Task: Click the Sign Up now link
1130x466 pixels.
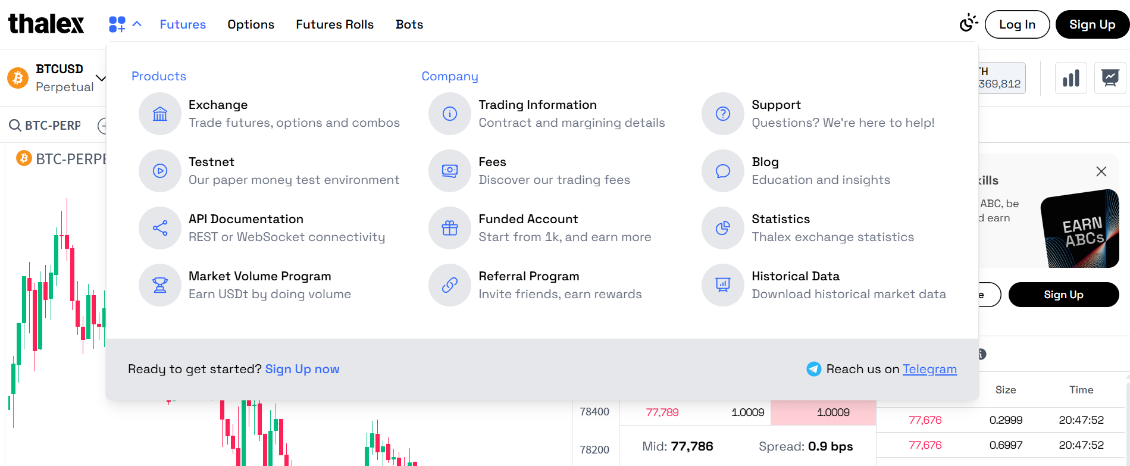Action: tap(302, 369)
